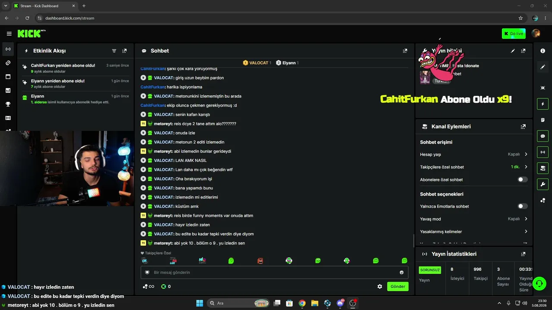This screenshot has width=552, height=310.
Task: Bookmark this page with the star
Action: coord(521,18)
